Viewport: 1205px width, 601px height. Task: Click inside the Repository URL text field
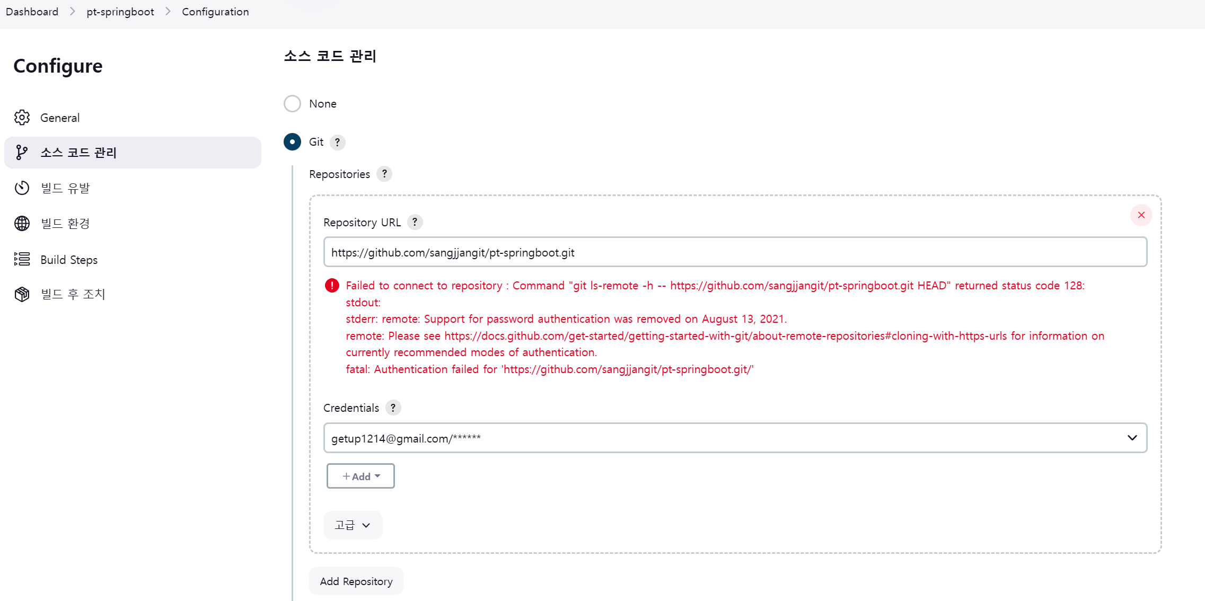(735, 252)
